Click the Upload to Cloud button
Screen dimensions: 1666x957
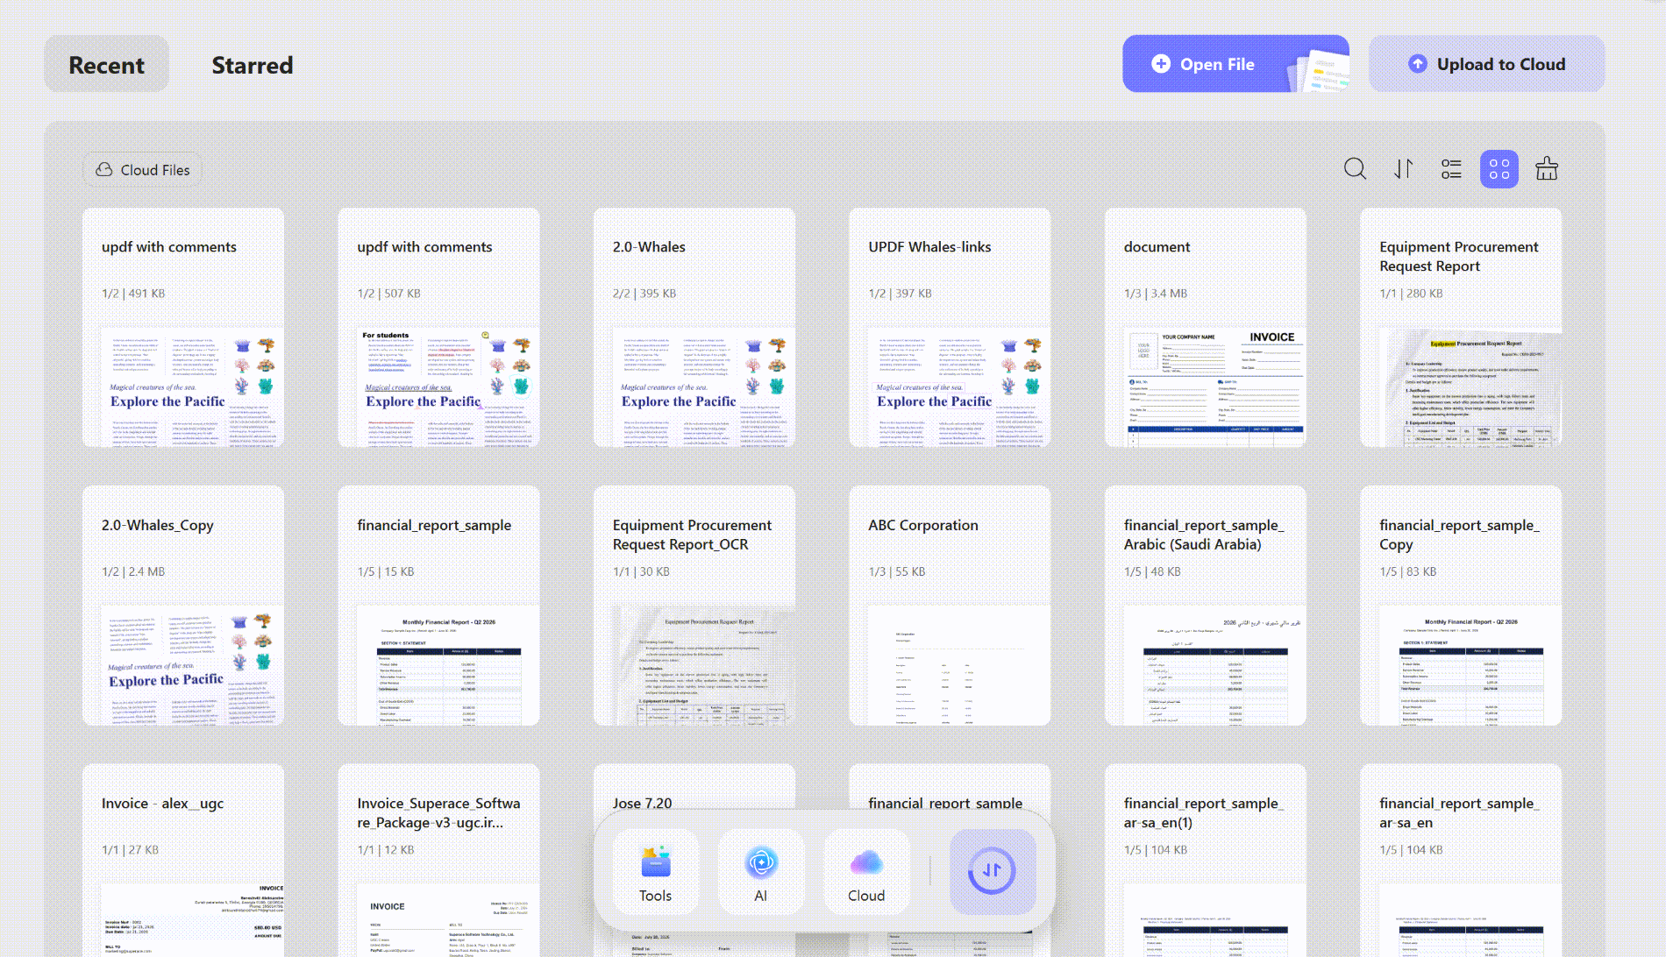1487,64
